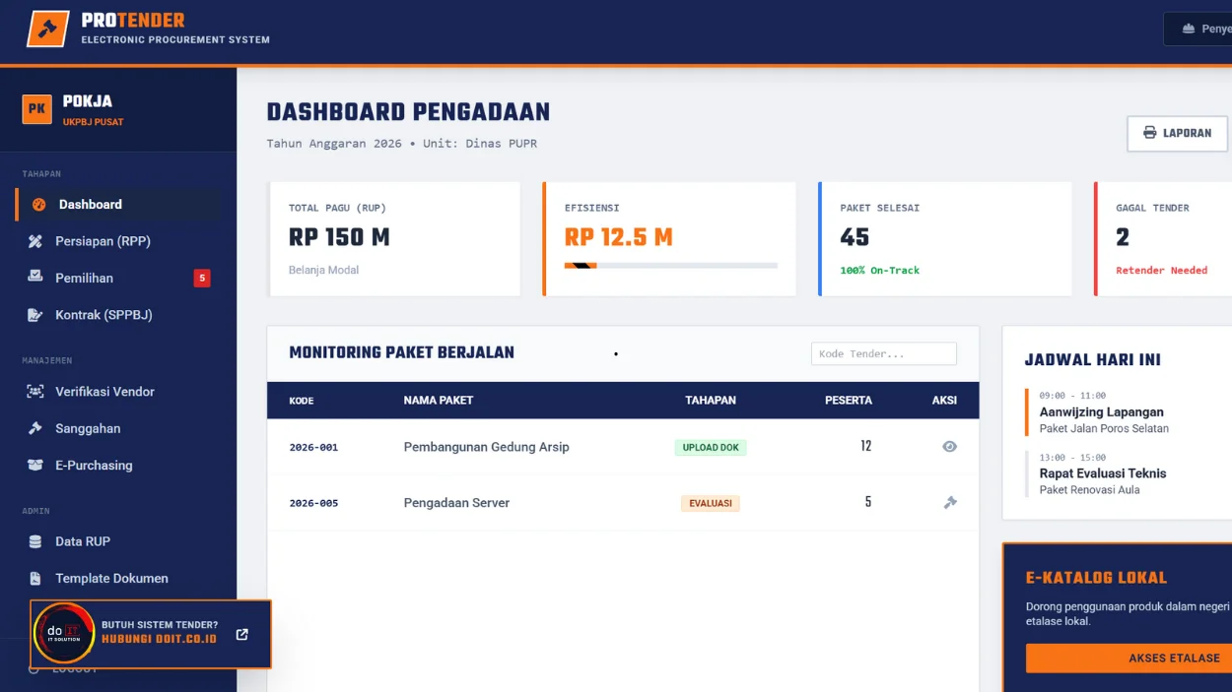
Task: Click the PK Pokja avatar badge
Action: 36,109
